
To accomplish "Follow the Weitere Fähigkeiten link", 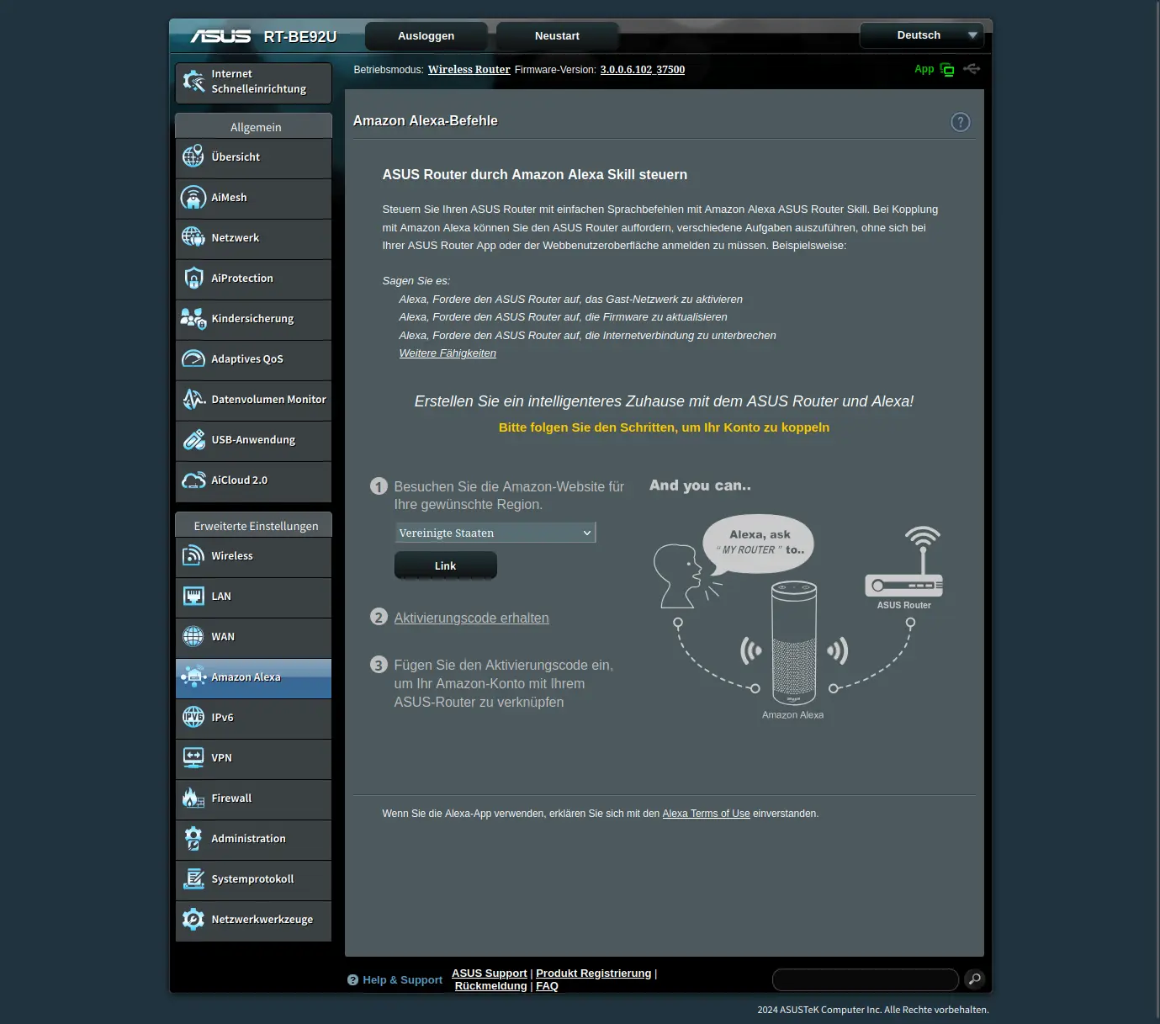I will [448, 353].
